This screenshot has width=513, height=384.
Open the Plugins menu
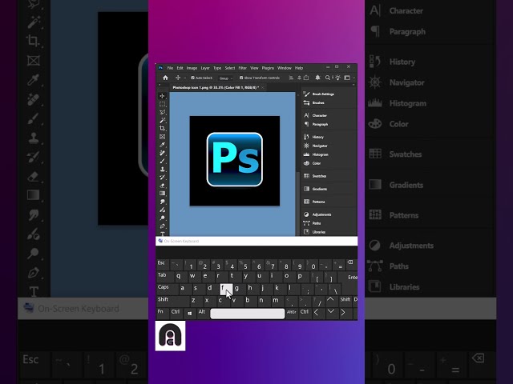coord(268,68)
